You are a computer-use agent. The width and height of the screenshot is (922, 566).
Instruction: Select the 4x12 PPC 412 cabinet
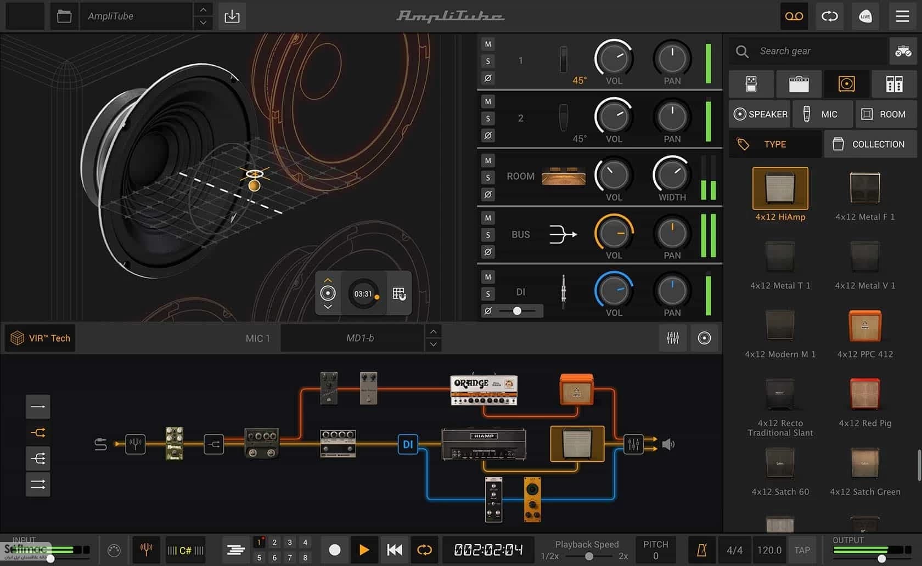click(865, 333)
